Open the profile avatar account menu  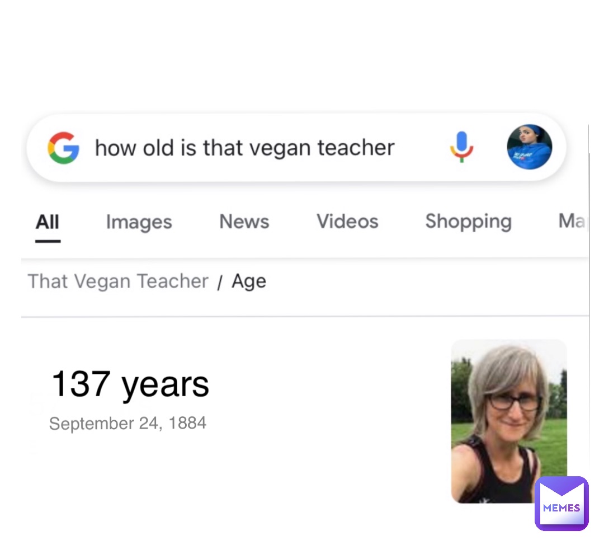529,147
